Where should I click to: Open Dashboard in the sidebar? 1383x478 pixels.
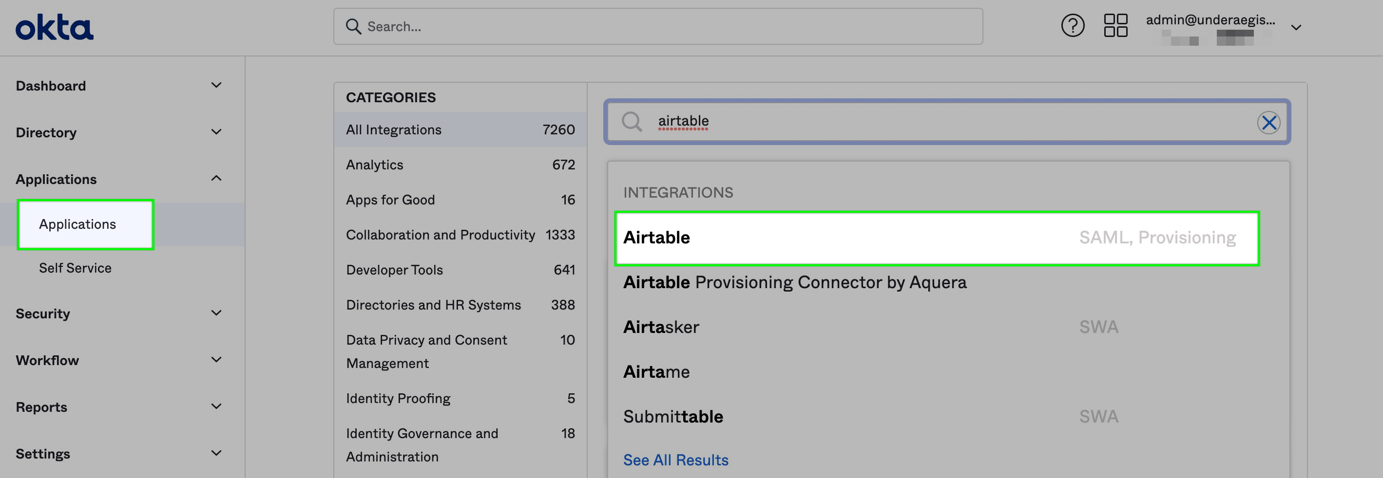pyautogui.click(x=51, y=86)
